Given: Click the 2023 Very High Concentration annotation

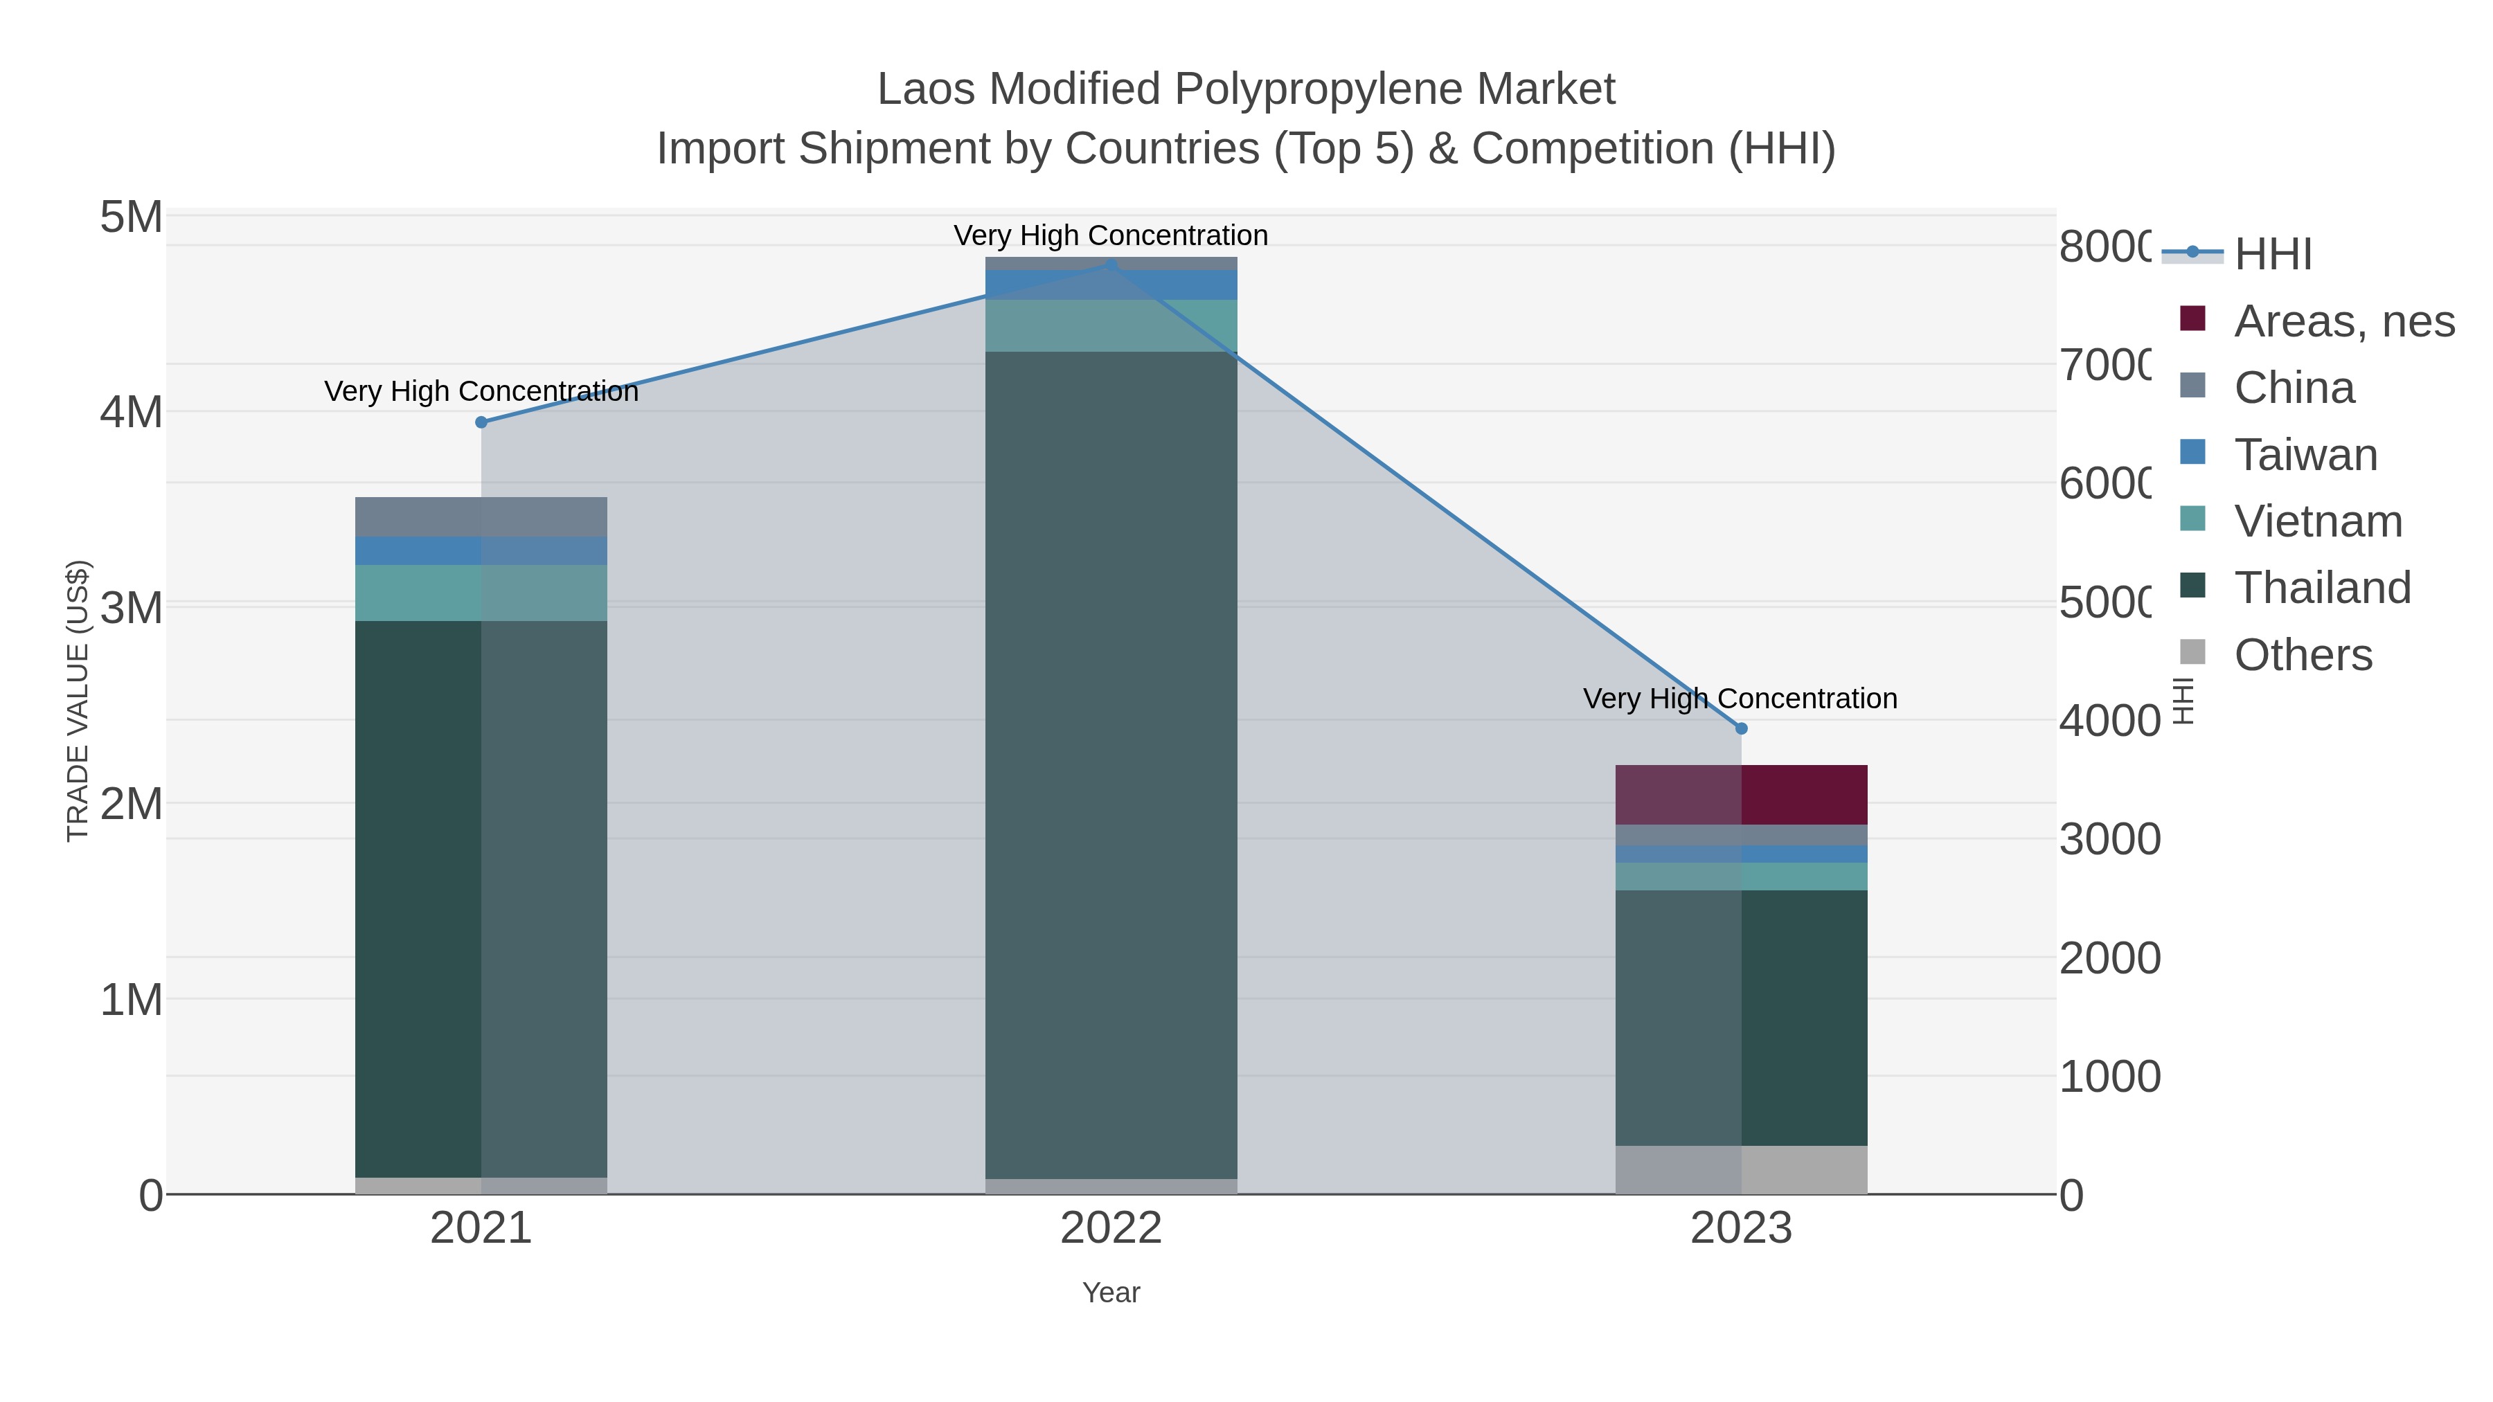Looking at the screenshot, I should tap(1740, 699).
